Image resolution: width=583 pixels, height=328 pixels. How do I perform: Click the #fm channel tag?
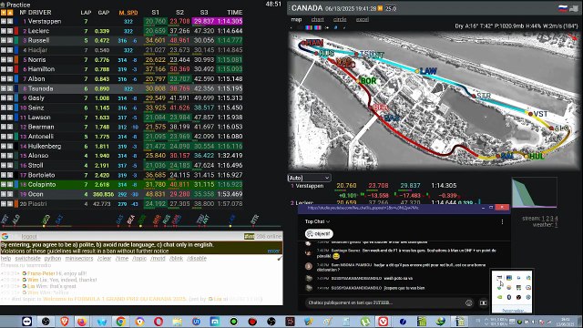click(249, 237)
